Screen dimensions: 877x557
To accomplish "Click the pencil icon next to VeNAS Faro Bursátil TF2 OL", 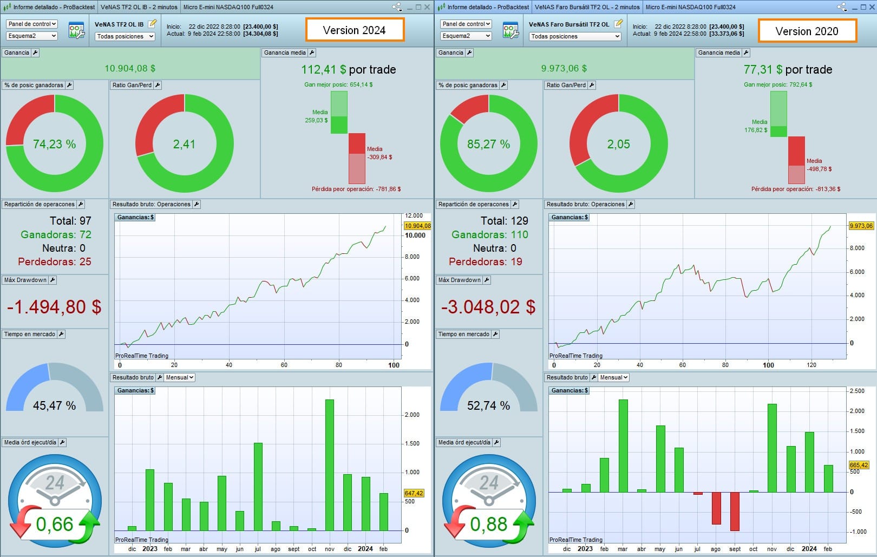I will [x=618, y=24].
